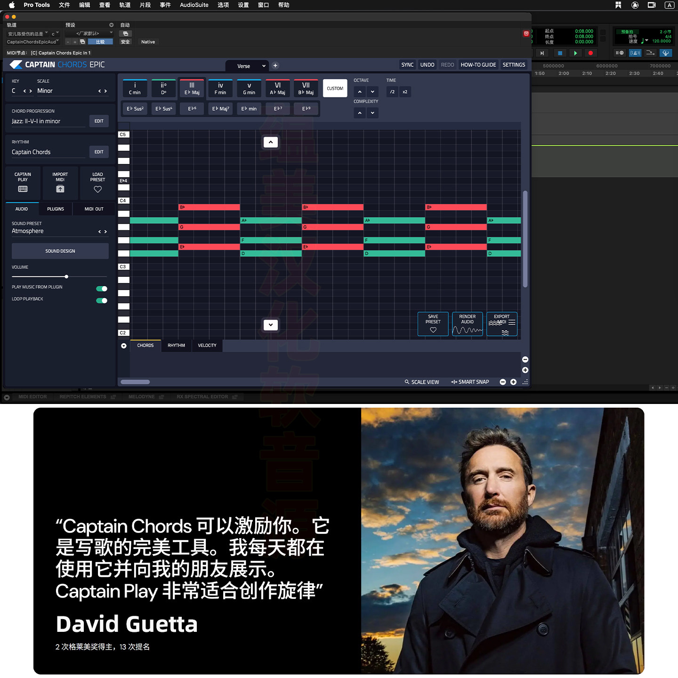
Task: Add a new song section with plus
Action: pyautogui.click(x=275, y=65)
